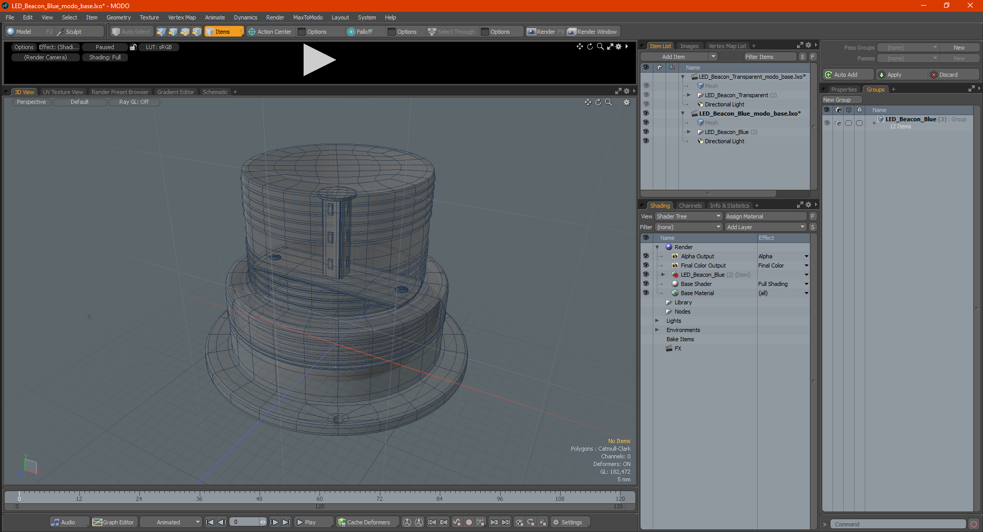Expand the LED_Beacon_Transparent item group
Viewport: 983px width, 532px height.
tap(689, 95)
